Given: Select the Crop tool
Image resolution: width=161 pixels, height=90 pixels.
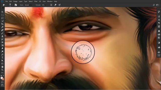Looking at the screenshot, I should coord(2,24).
